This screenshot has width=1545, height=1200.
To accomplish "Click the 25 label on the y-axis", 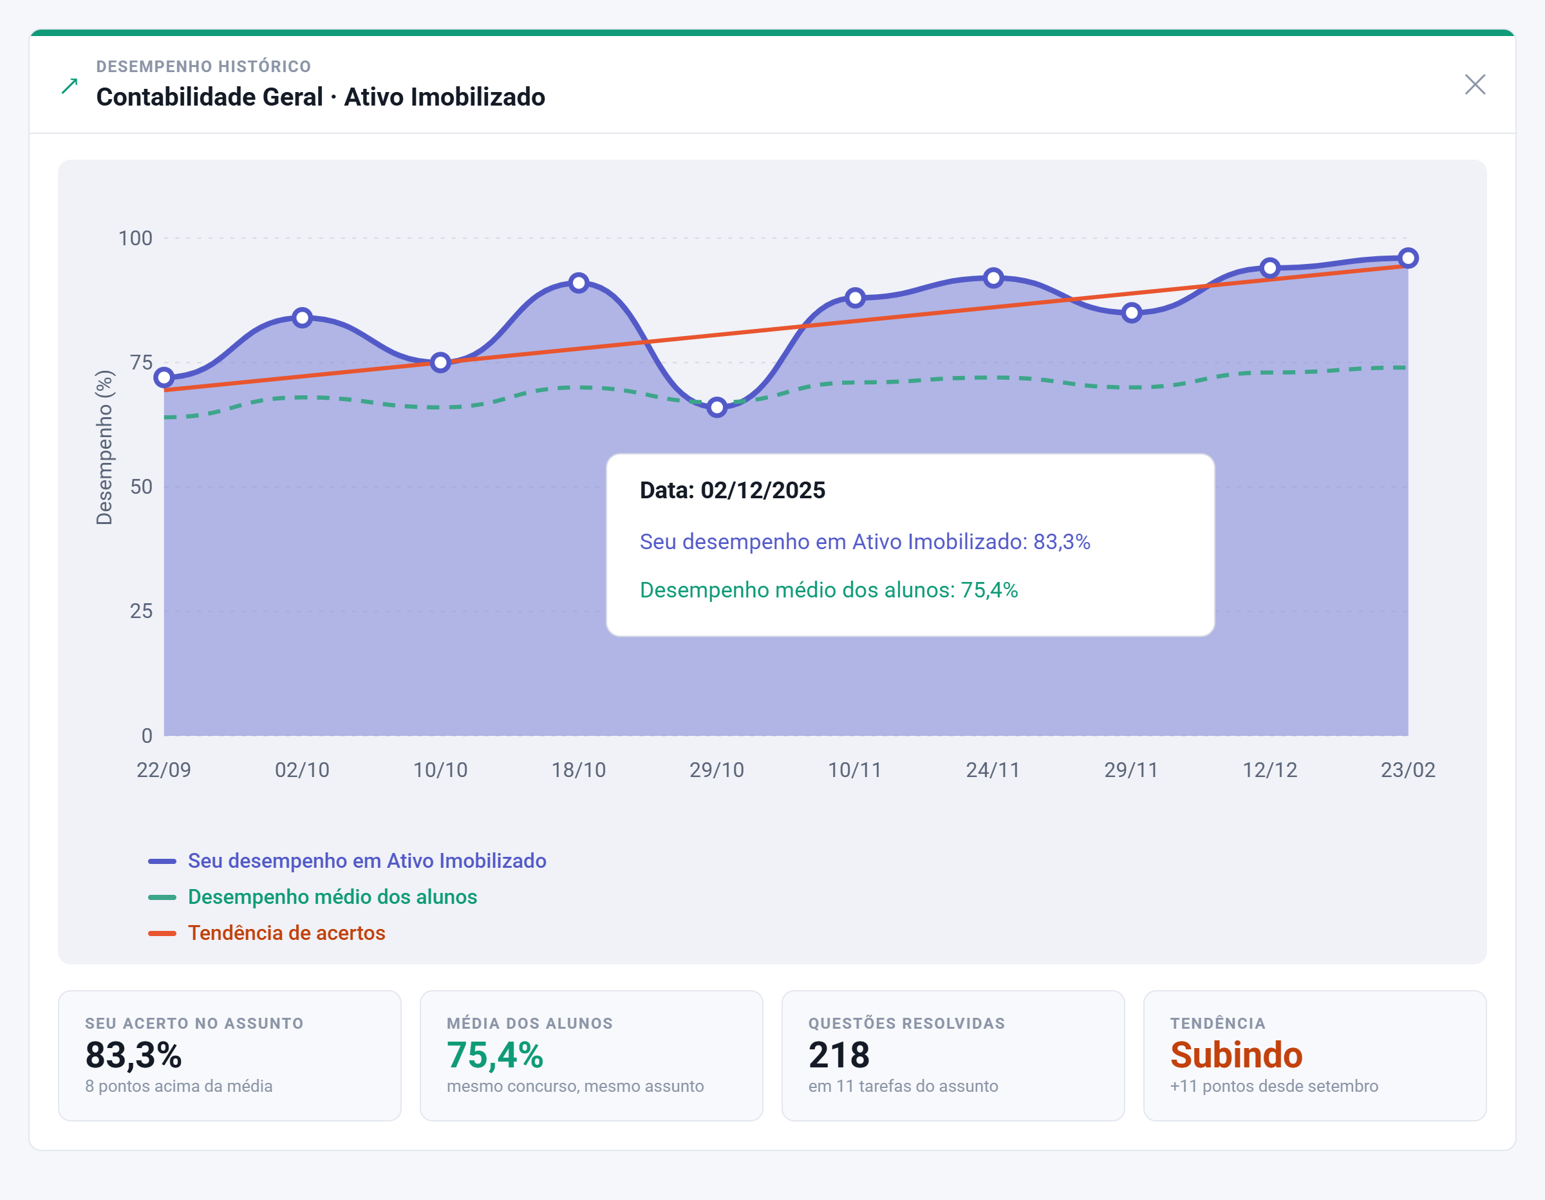I will pos(141,612).
